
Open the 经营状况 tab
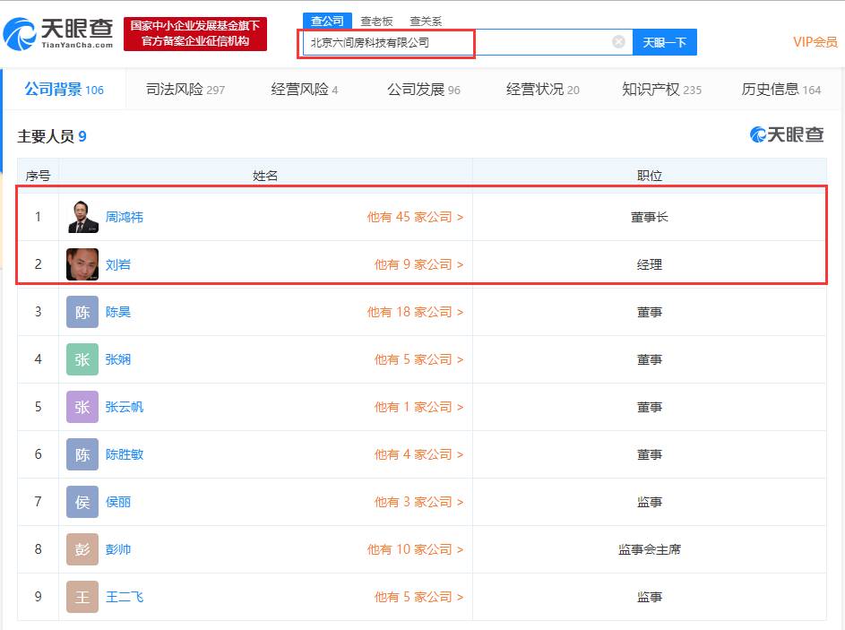pos(543,89)
